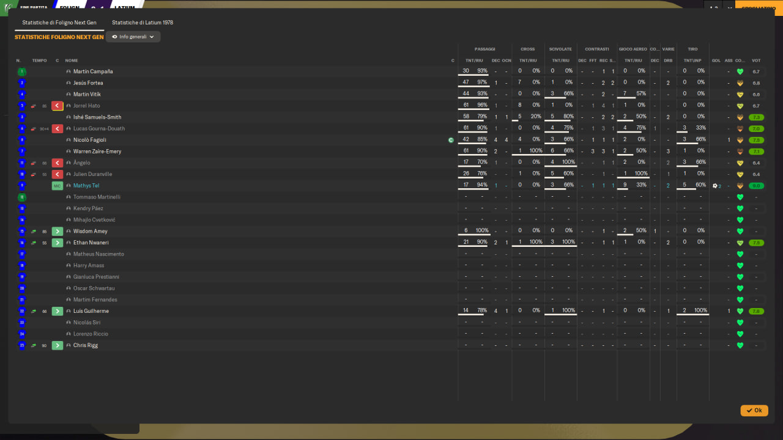Screen dimensions: 783x440
Task: Click condition heart icon for Tommaso Martinelli
Action: pyautogui.click(x=740, y=197)
